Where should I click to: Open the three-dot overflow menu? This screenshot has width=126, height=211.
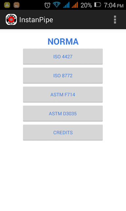click(115, 19)
